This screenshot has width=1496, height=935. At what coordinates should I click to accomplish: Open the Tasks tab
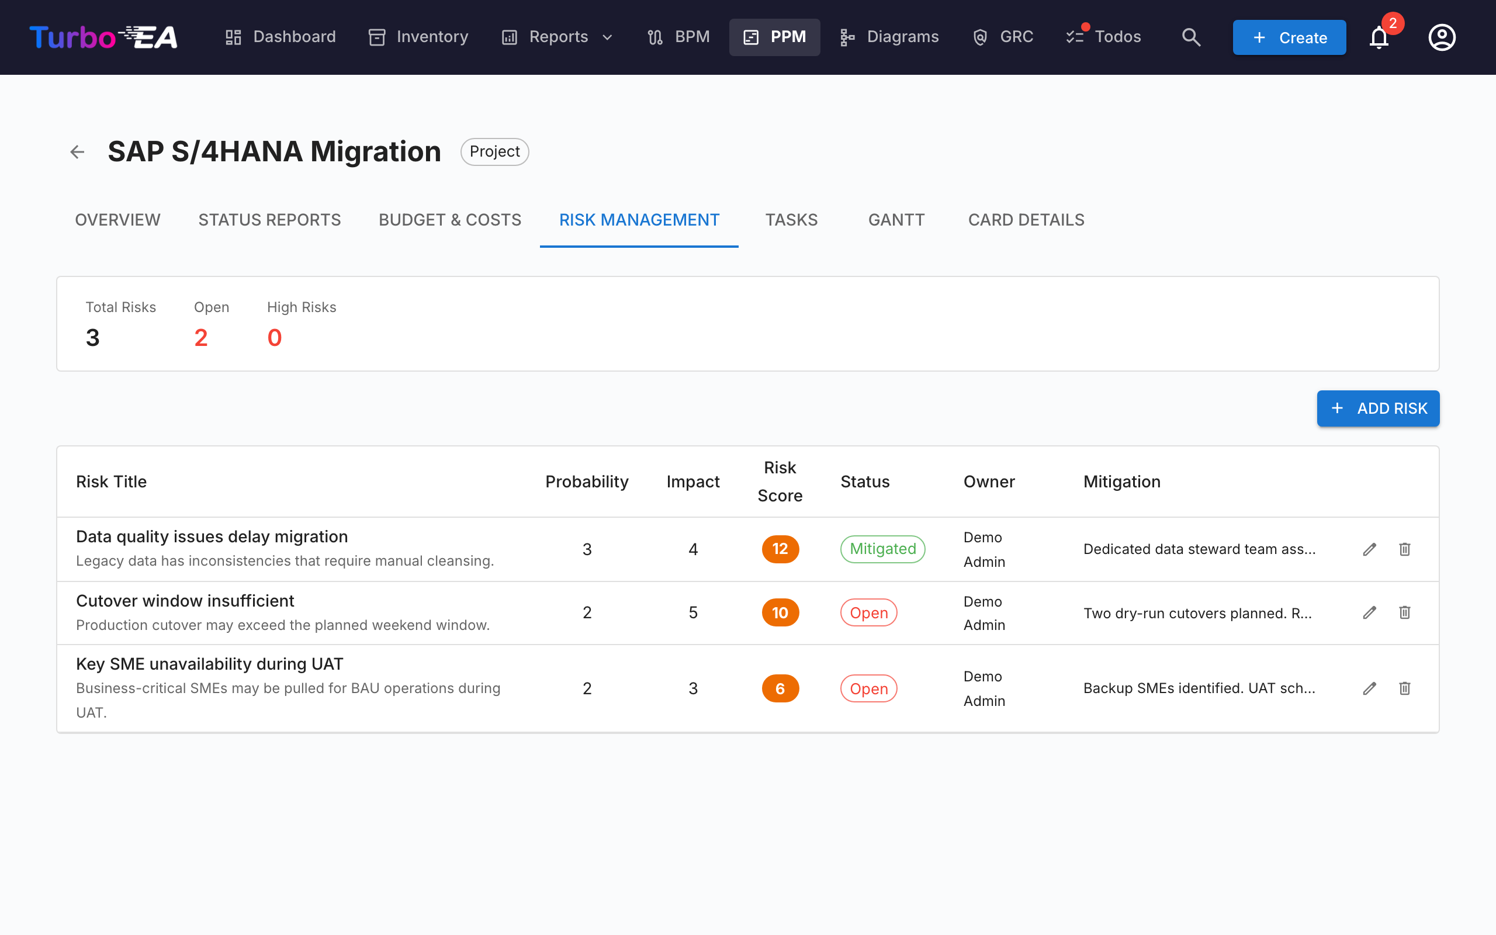(x=791, y=220)
